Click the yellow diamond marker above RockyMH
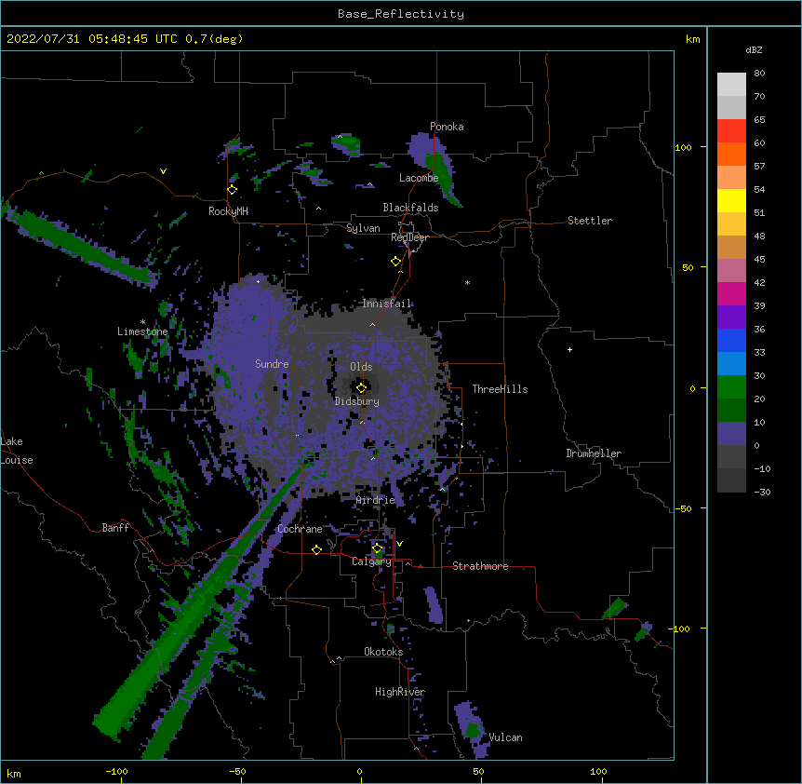Viewport: 802px width, 784px height. pos(232,190)
